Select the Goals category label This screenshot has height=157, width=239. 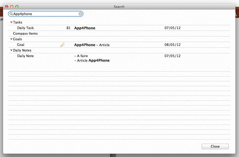coord(17,39)
